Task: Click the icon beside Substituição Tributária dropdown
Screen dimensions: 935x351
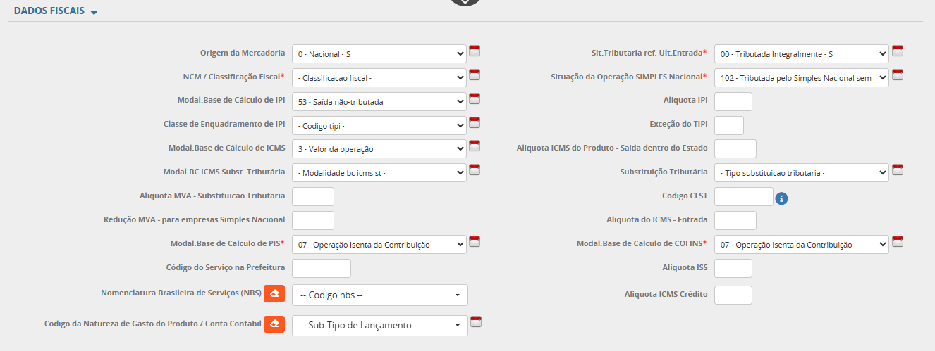Action: click(898, 170)
